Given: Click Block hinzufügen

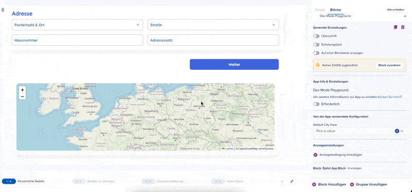Looking at the screenshot, I should pos(332,184).
